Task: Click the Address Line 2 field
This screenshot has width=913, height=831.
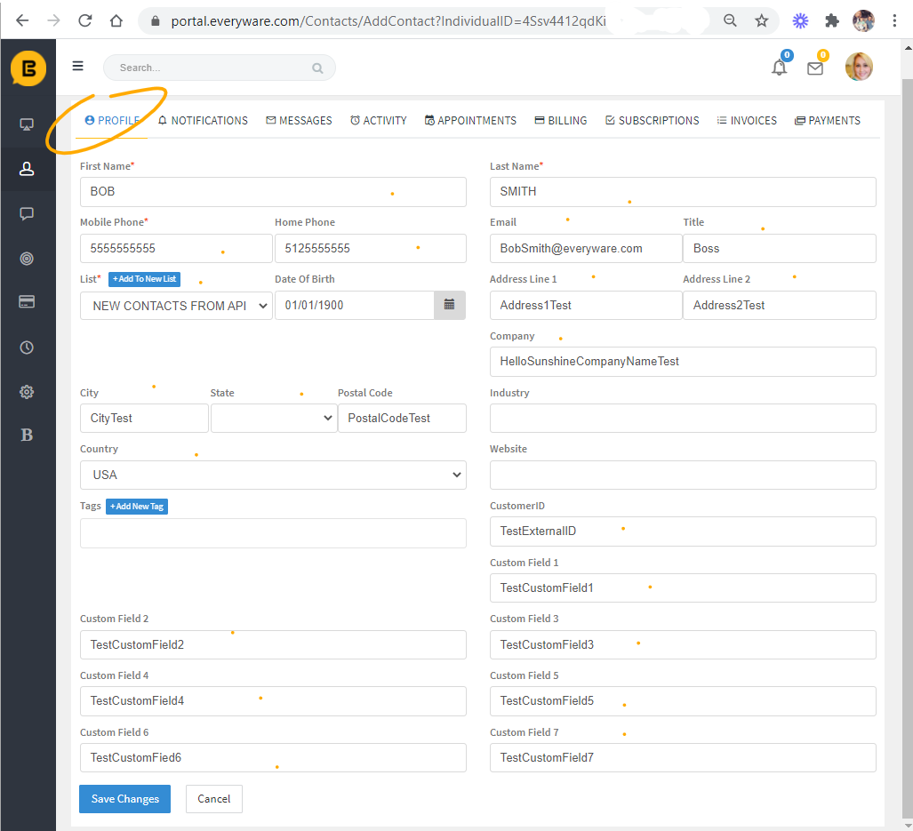Action: tap(780, 306)
